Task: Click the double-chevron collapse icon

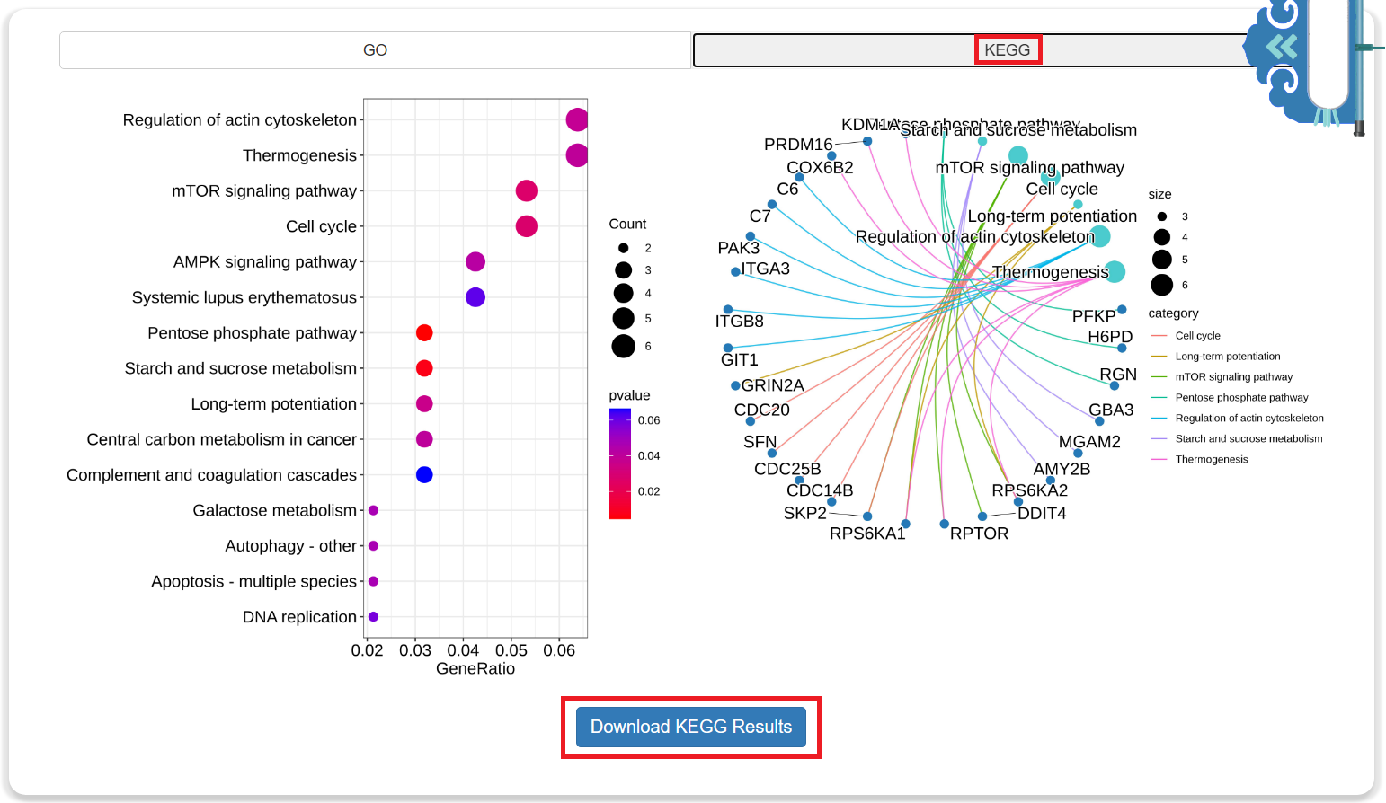Action: coord(1282,47)
